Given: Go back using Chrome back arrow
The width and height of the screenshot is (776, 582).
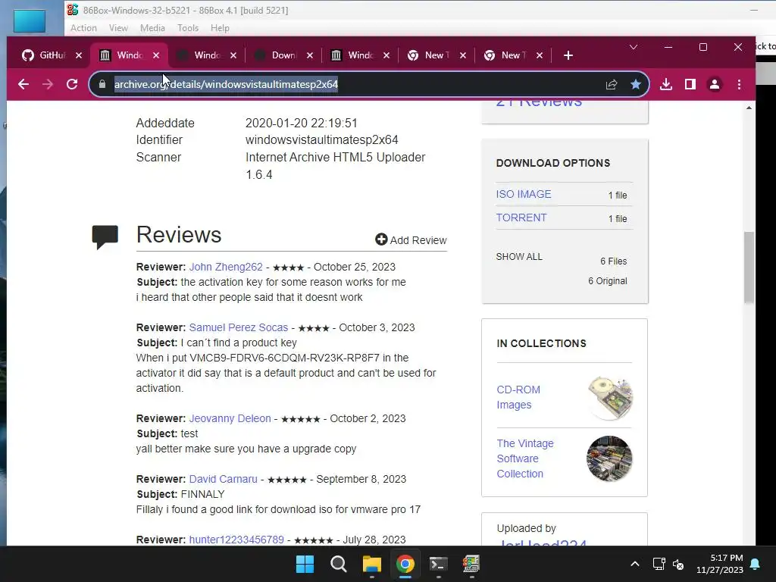Looking at the screenshot, I should pyautogui.click(x=23, y=84).
